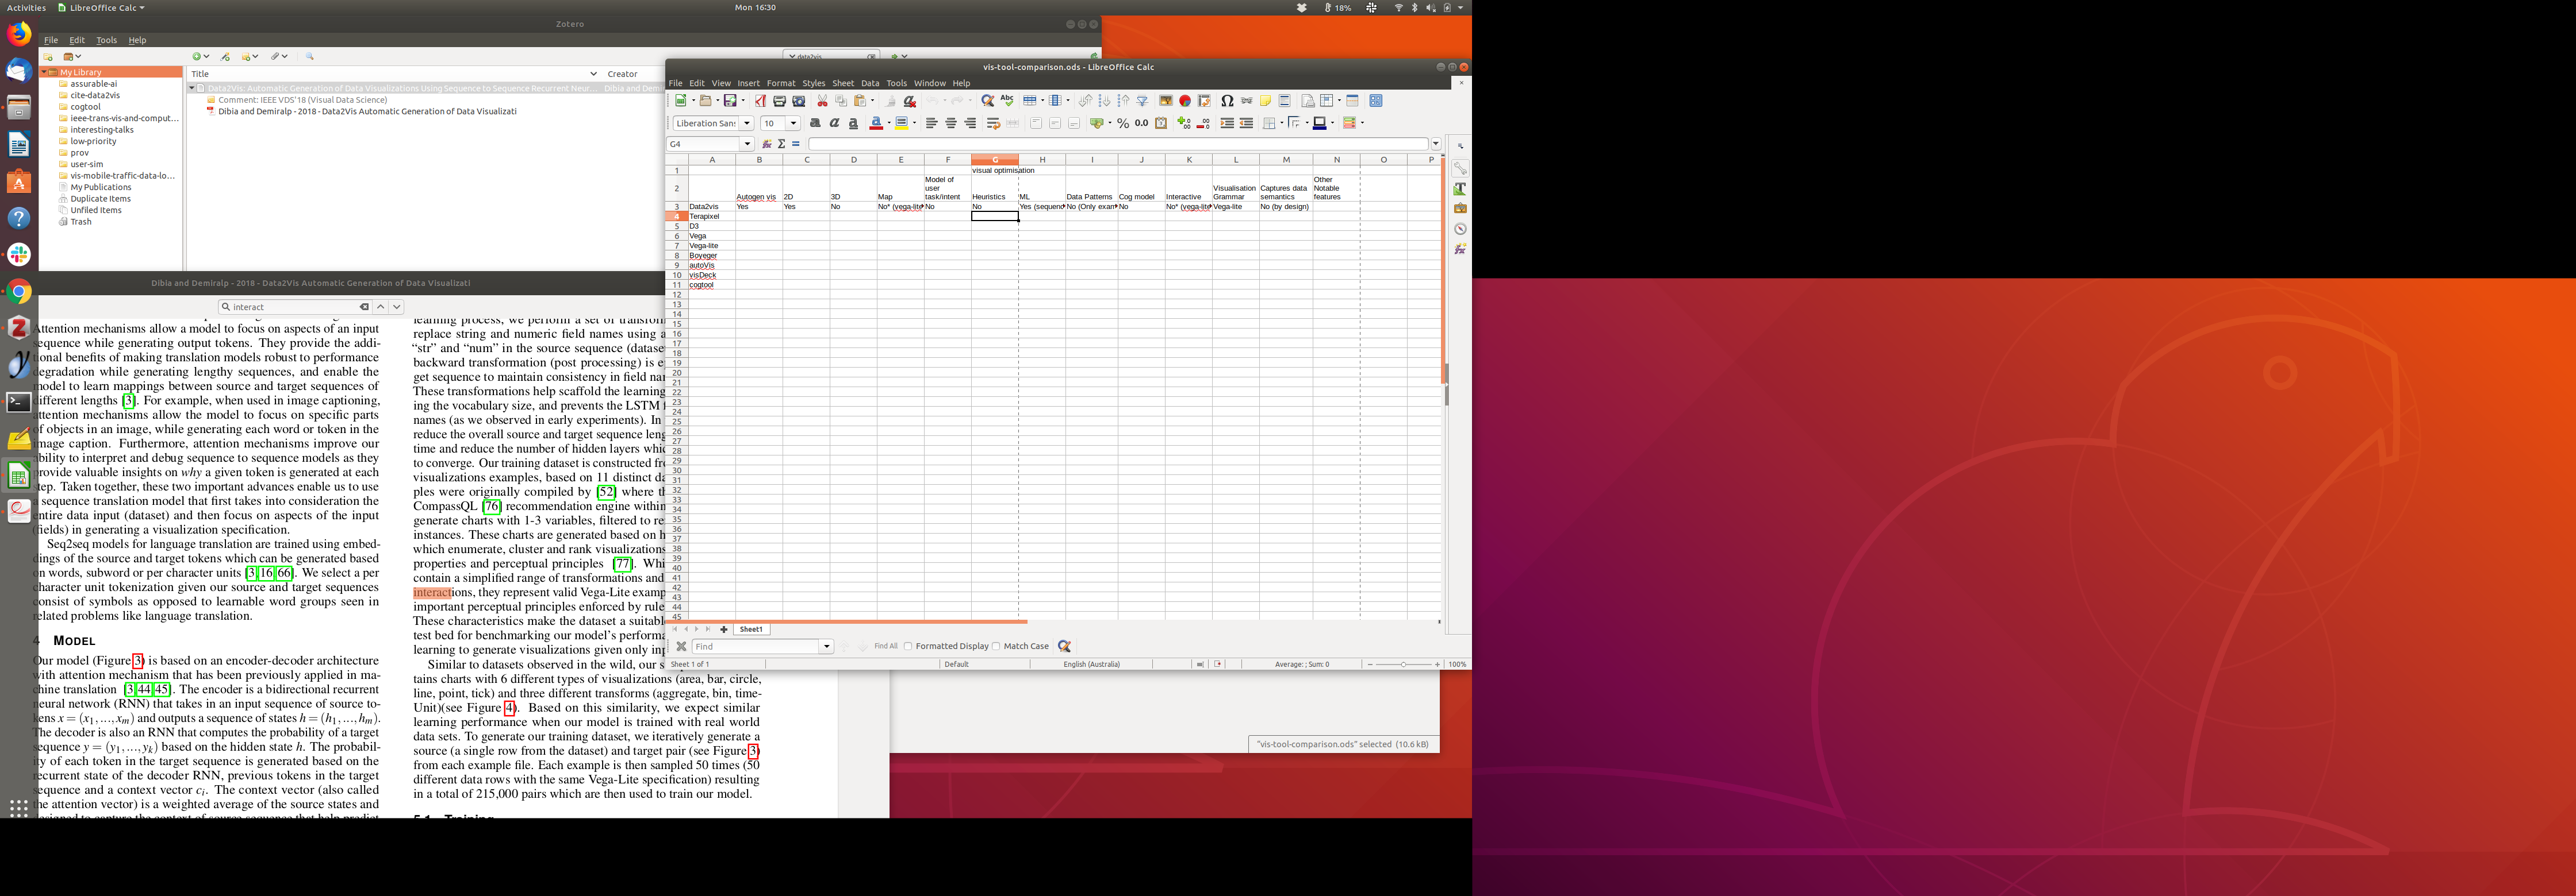Expand the Name Box dropdown showing G4
Screen dimensions: 2576x896
point(747,144)
